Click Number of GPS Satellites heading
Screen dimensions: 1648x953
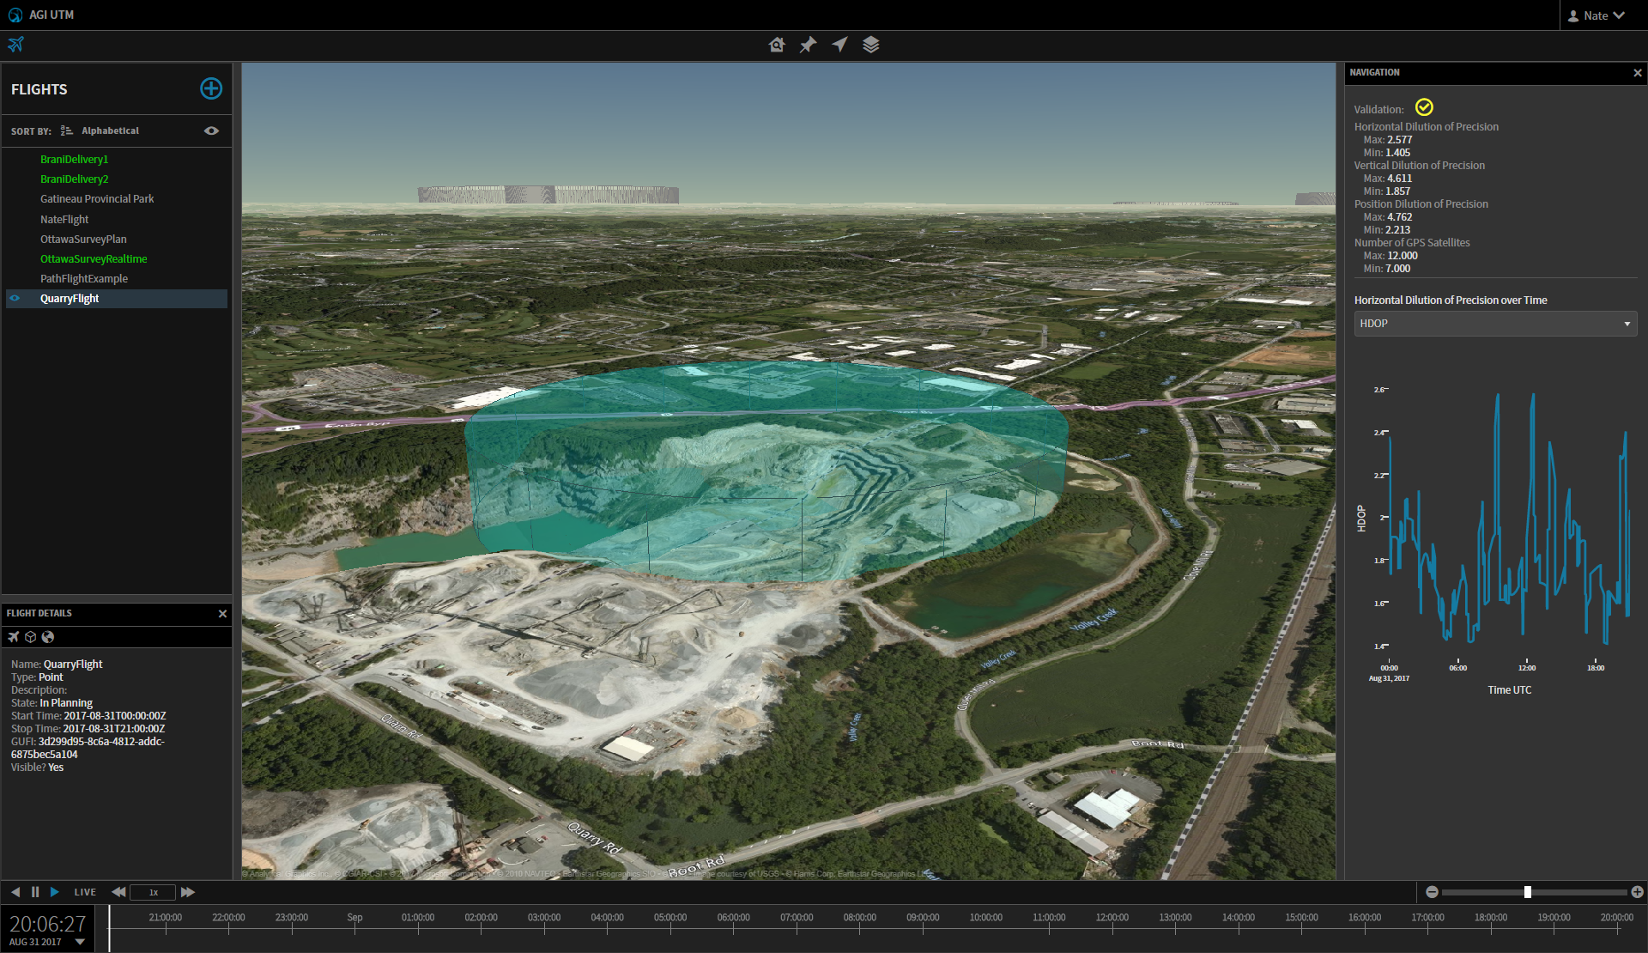click(1412, 243)
